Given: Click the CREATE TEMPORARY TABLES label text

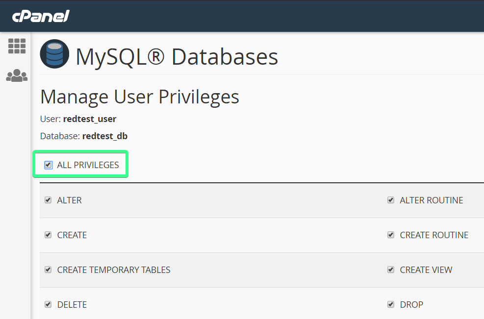Looking at the screenshot, I should pos(114,270).
